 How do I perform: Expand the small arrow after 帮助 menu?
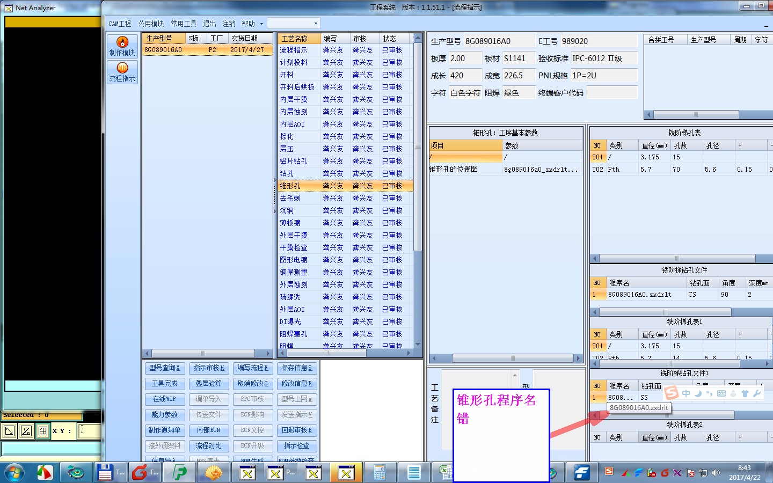click(261, 24)
